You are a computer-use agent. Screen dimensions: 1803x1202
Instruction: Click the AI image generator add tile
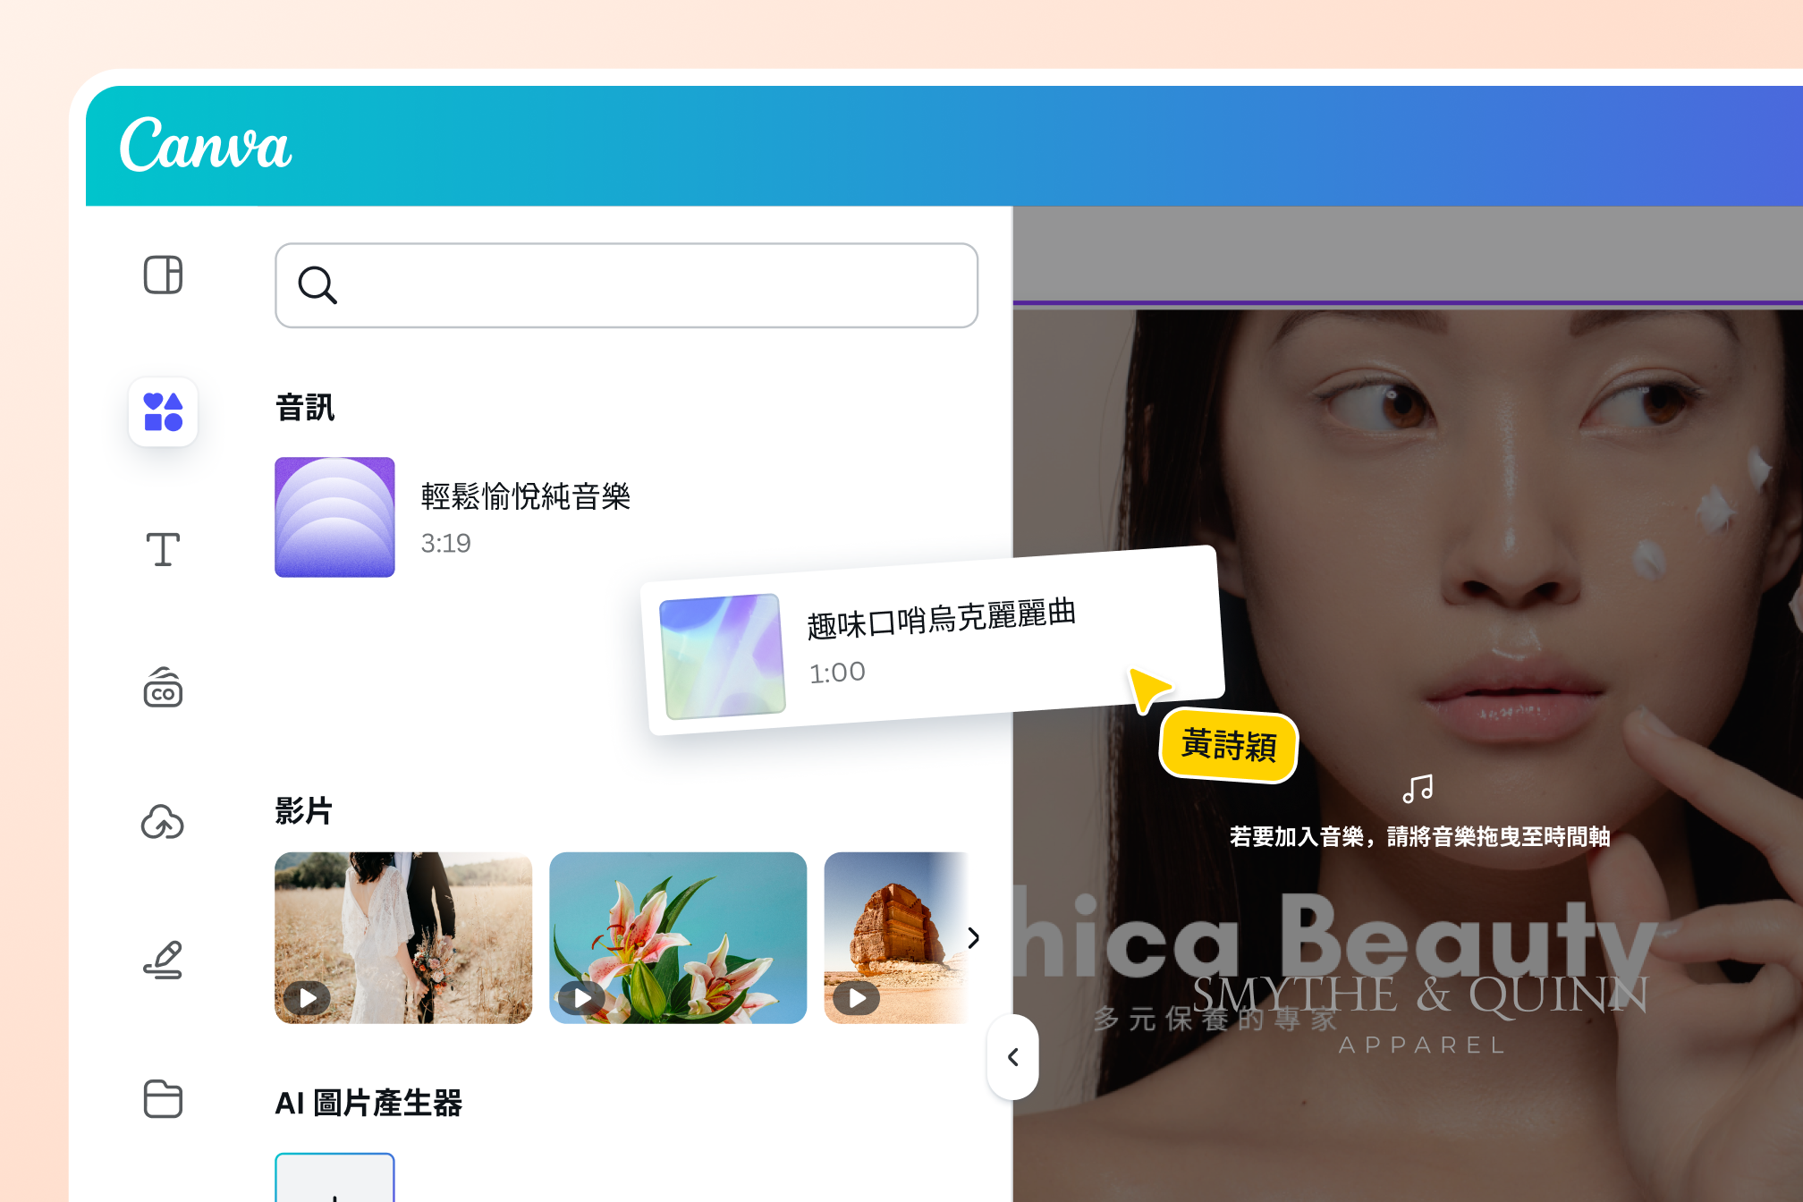334,1177
